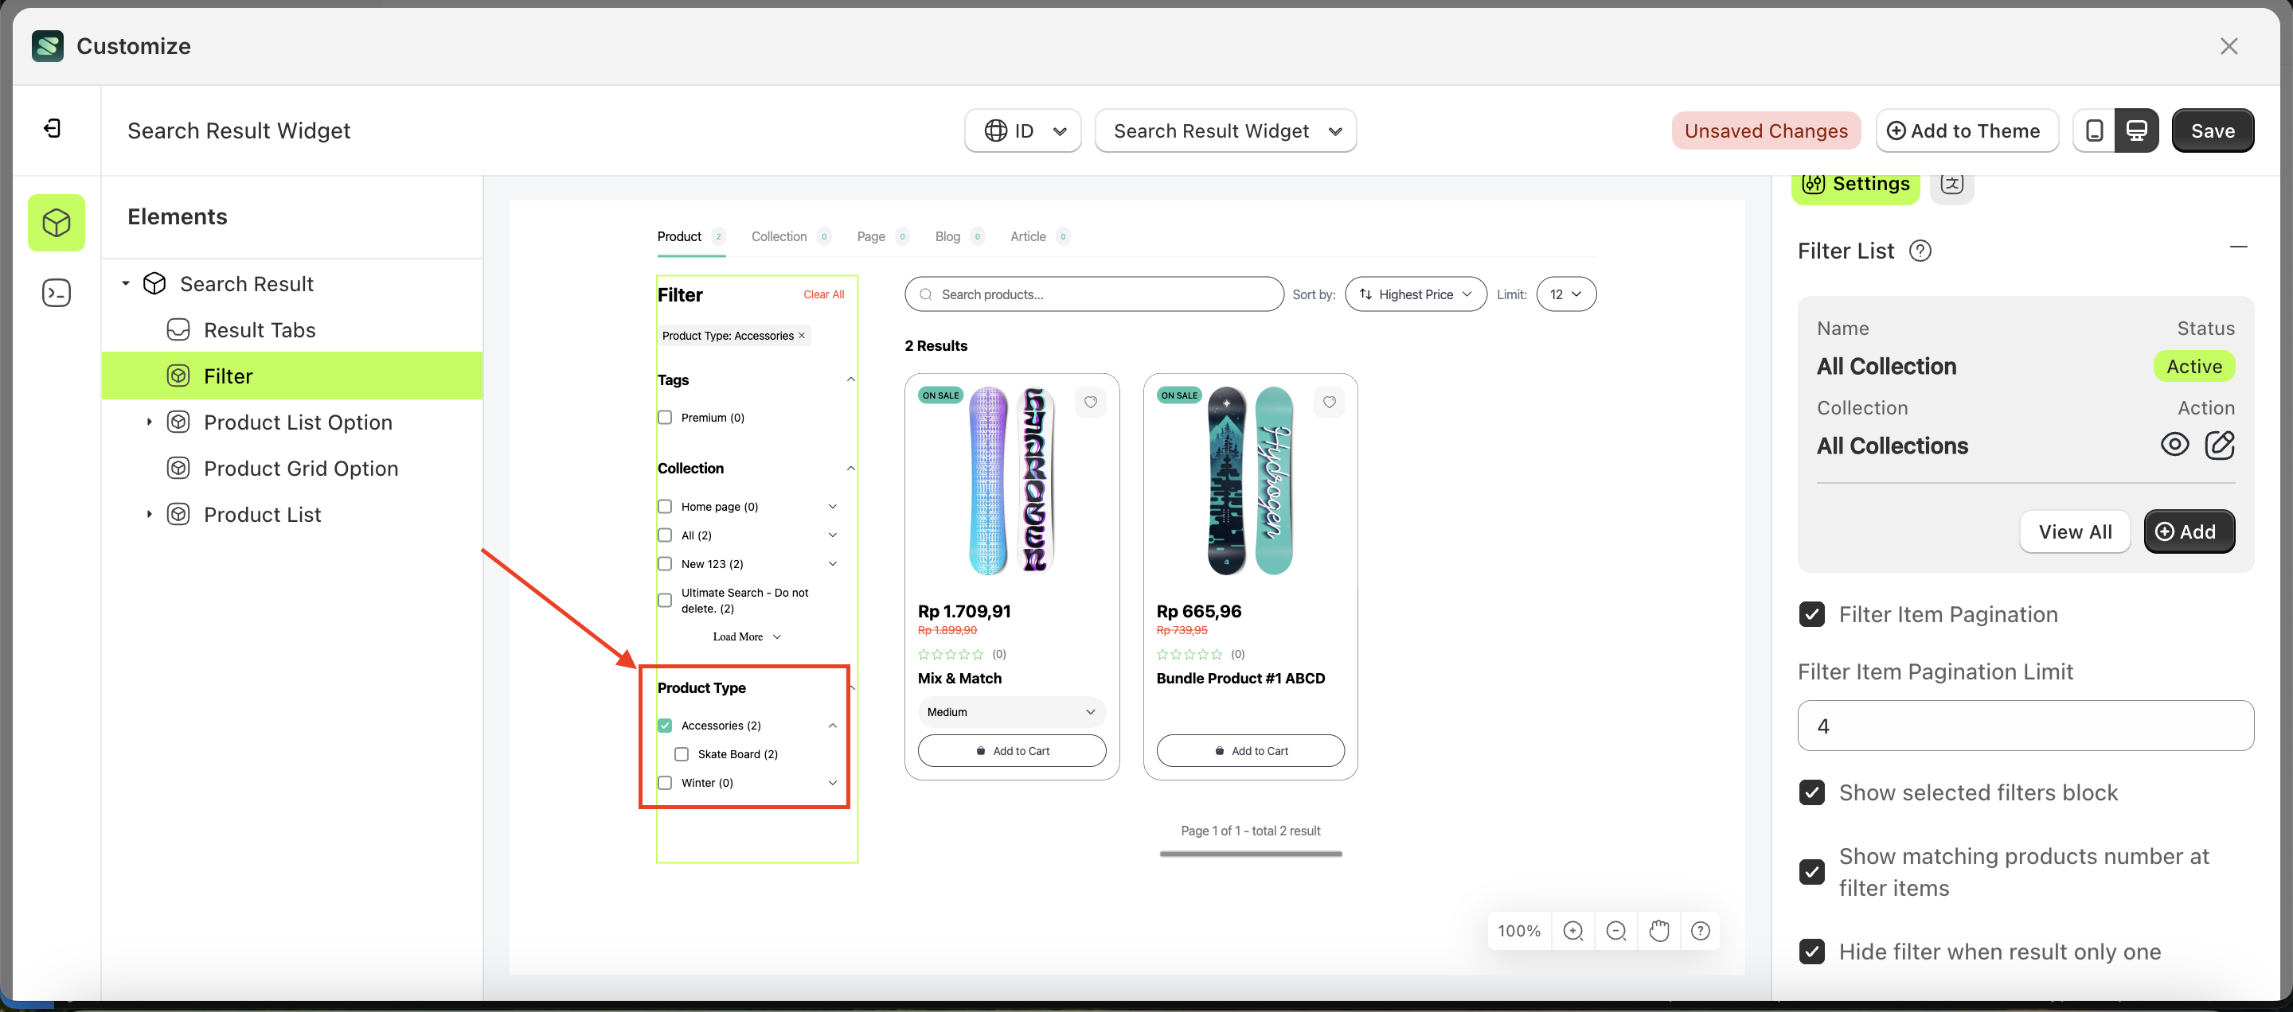Switch to desktop preview icon

tap(2136, 130)
